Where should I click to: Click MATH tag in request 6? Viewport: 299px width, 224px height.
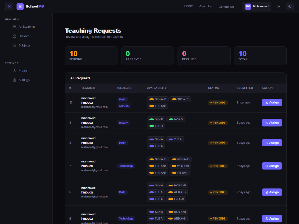123,192
